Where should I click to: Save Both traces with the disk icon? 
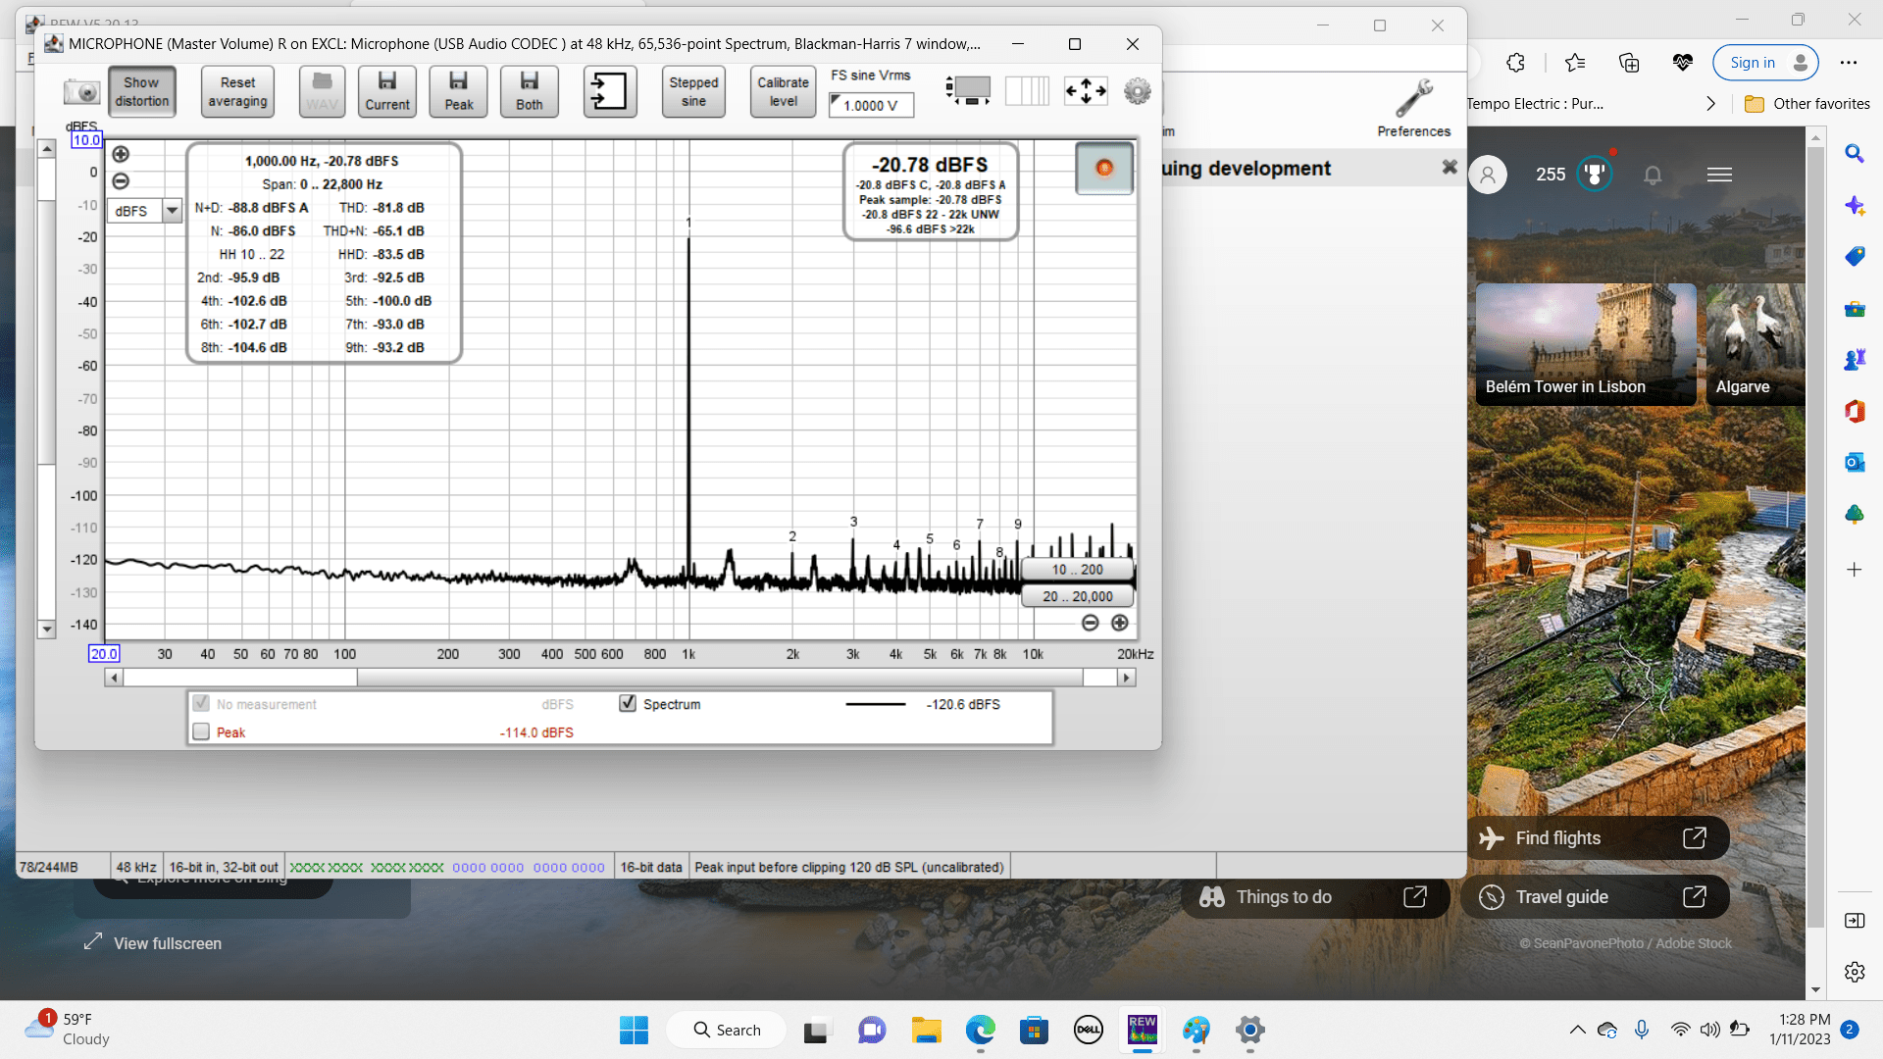530,92
